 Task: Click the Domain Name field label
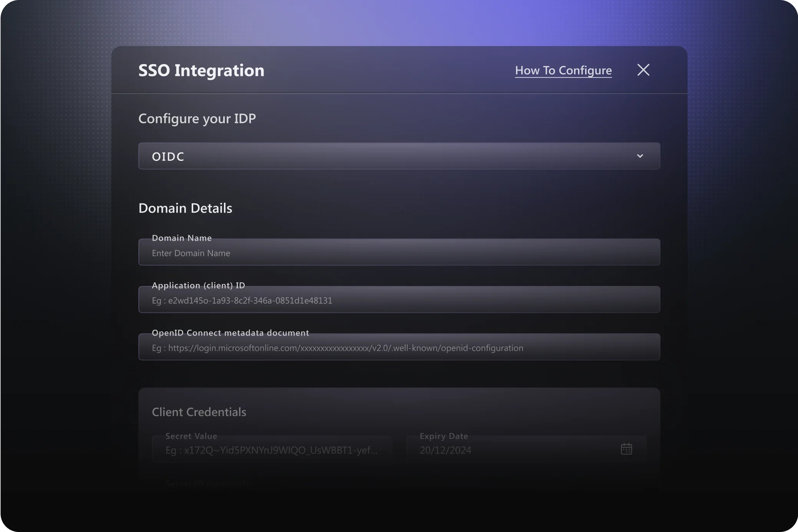pos(182,238)
